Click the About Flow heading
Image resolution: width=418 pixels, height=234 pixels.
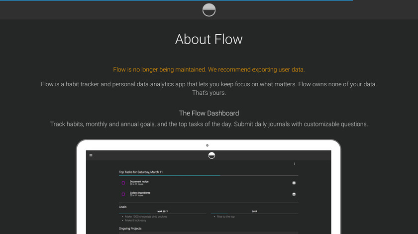tap(209, 39)
